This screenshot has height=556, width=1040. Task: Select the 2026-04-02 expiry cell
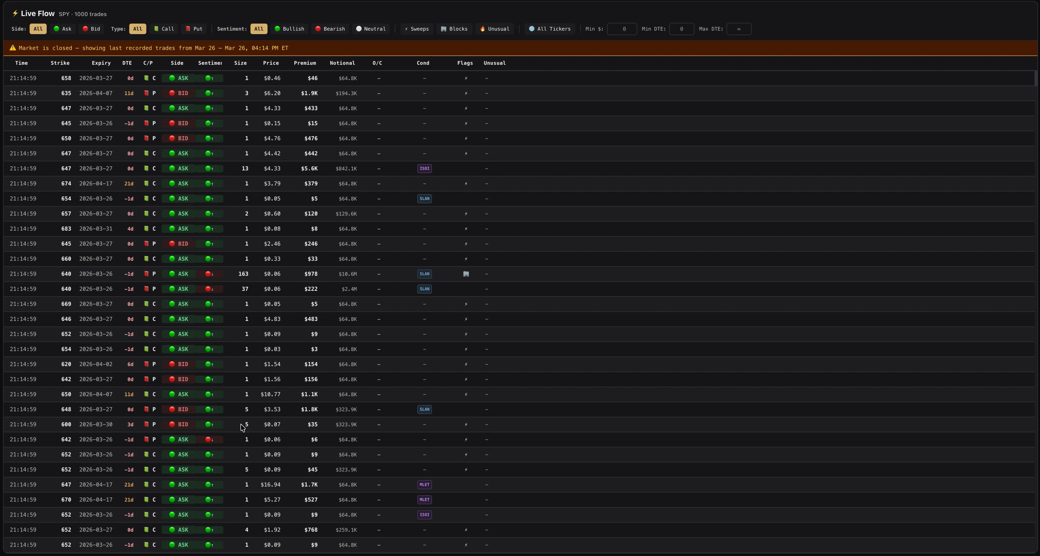pyautogui.click(x=96, y=364)
